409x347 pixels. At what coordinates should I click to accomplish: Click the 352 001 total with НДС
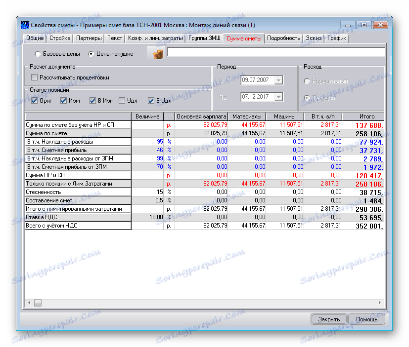[x=363, y=226]
